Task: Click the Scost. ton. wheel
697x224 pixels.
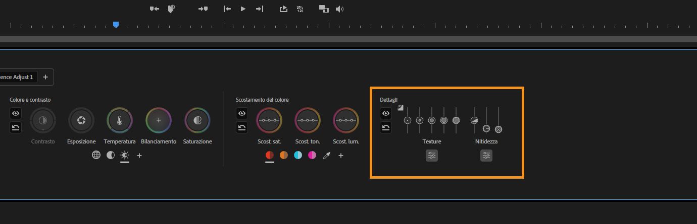Action: pyautogui.click(x=308, y=120)
